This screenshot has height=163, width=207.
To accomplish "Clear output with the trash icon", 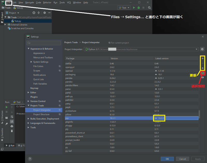I will tap(12, 131).
